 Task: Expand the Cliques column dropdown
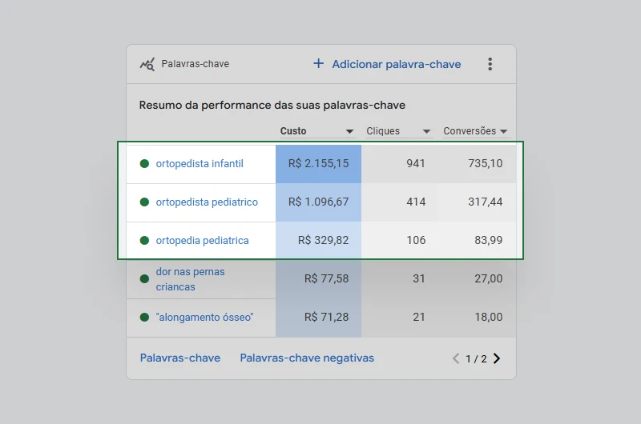pos(427,131)
